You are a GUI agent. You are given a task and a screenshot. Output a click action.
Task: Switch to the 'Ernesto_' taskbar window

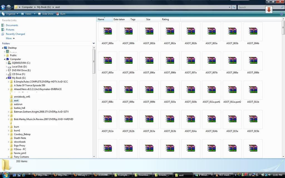click(163, 175)
